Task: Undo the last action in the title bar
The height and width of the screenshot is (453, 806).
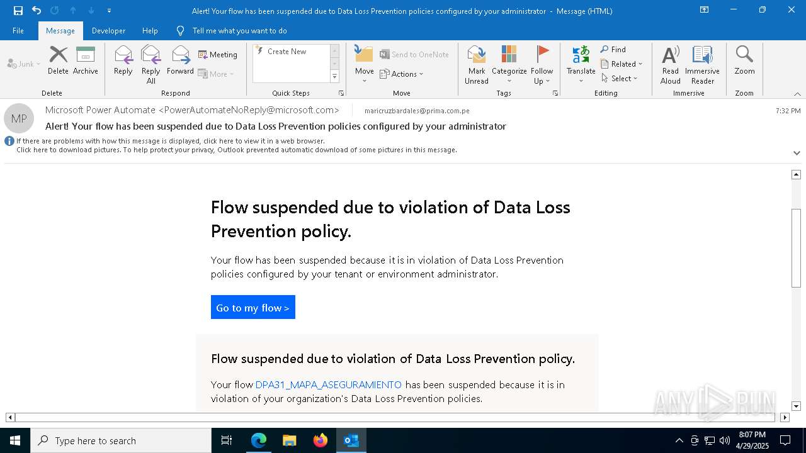Action: pyautogui.click(x=37, y=11)
